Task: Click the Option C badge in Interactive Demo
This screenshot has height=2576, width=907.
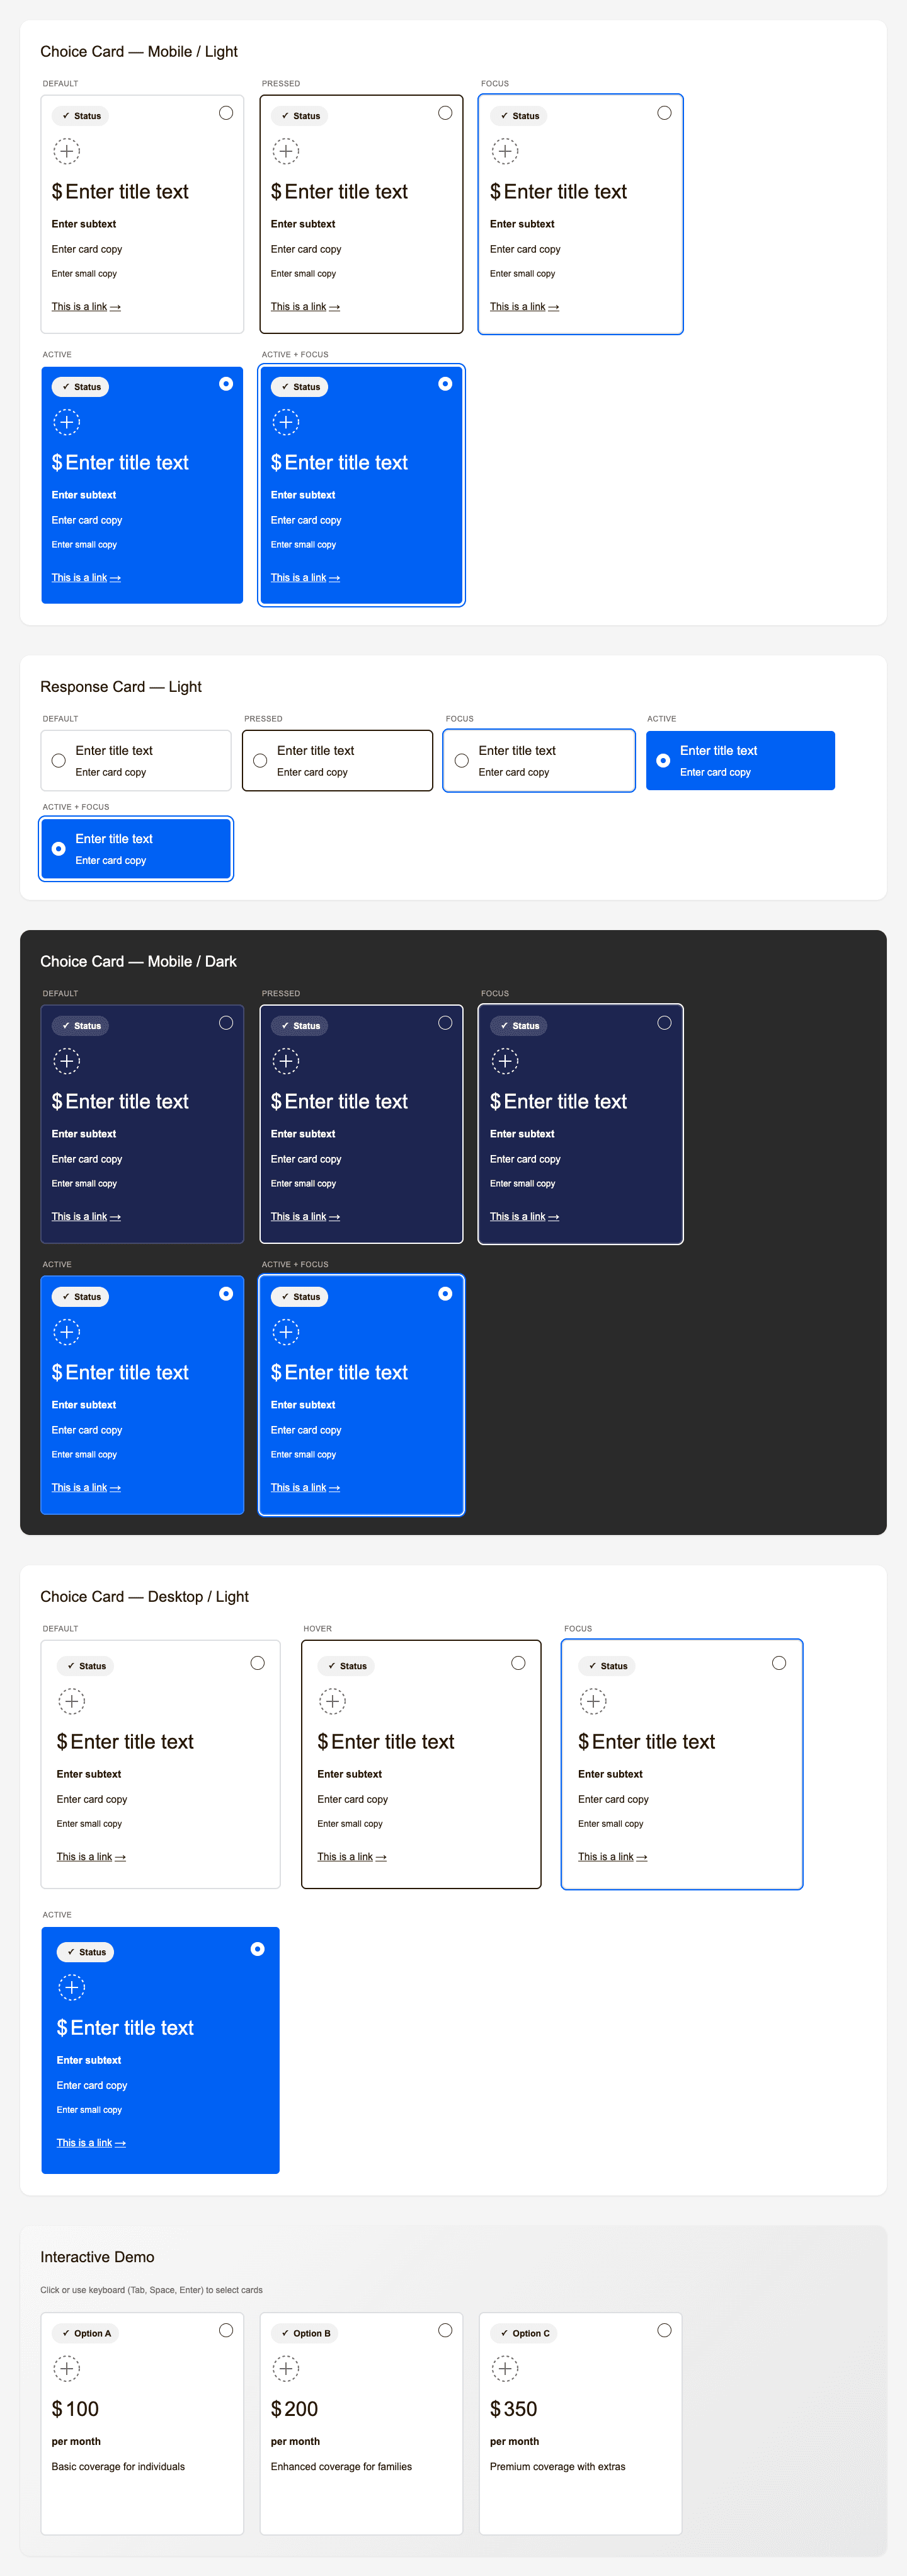Action: coord(524,2334)
